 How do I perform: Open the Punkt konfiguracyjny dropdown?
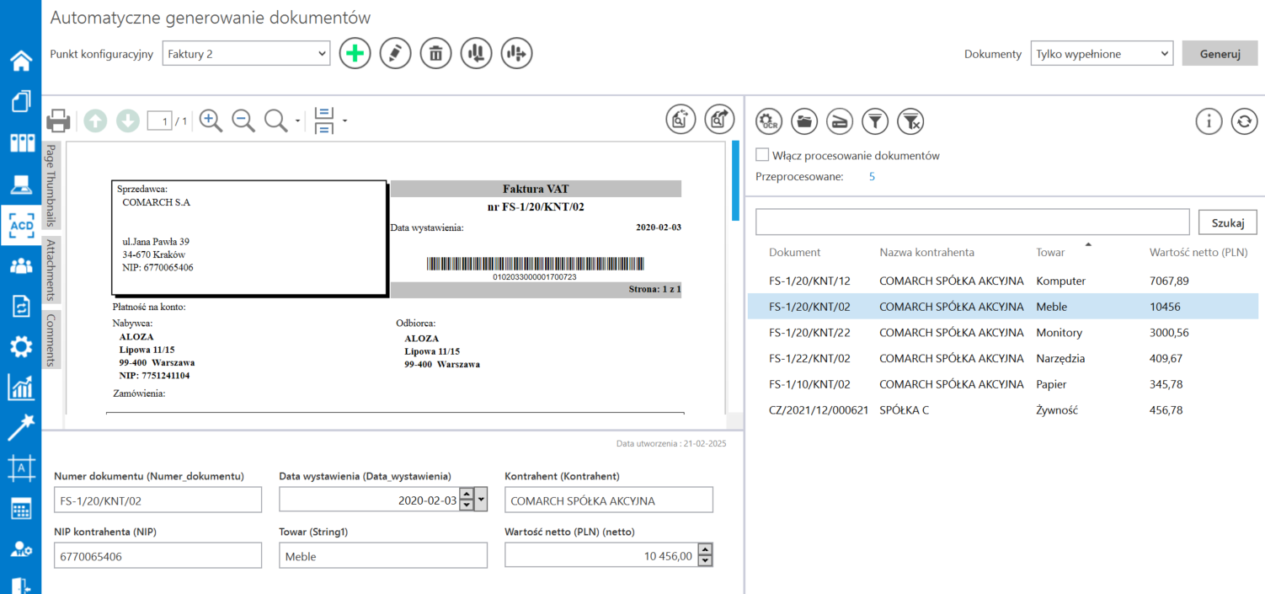(245, 54)
